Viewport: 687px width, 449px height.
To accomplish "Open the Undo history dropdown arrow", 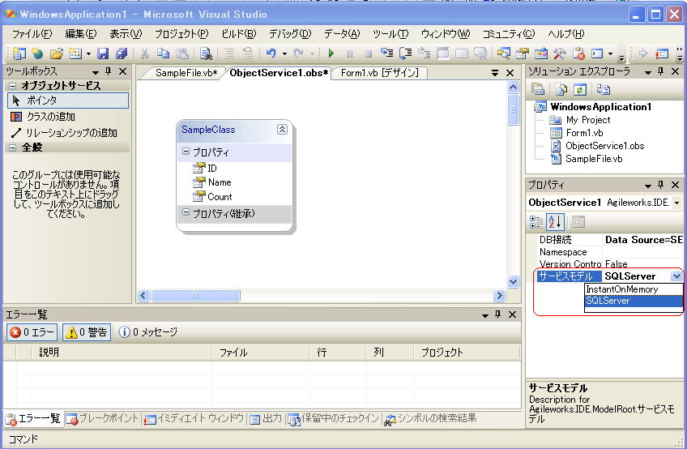I will 284,54.
